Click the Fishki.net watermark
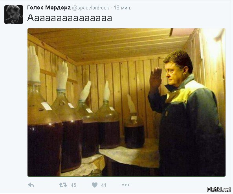This screenshot has width=233, height=194. [x=219, y=189]
